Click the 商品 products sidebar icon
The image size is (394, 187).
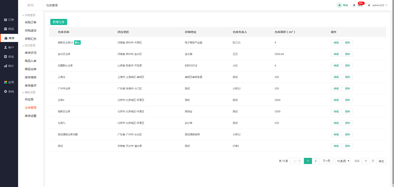tap(6, 29)
